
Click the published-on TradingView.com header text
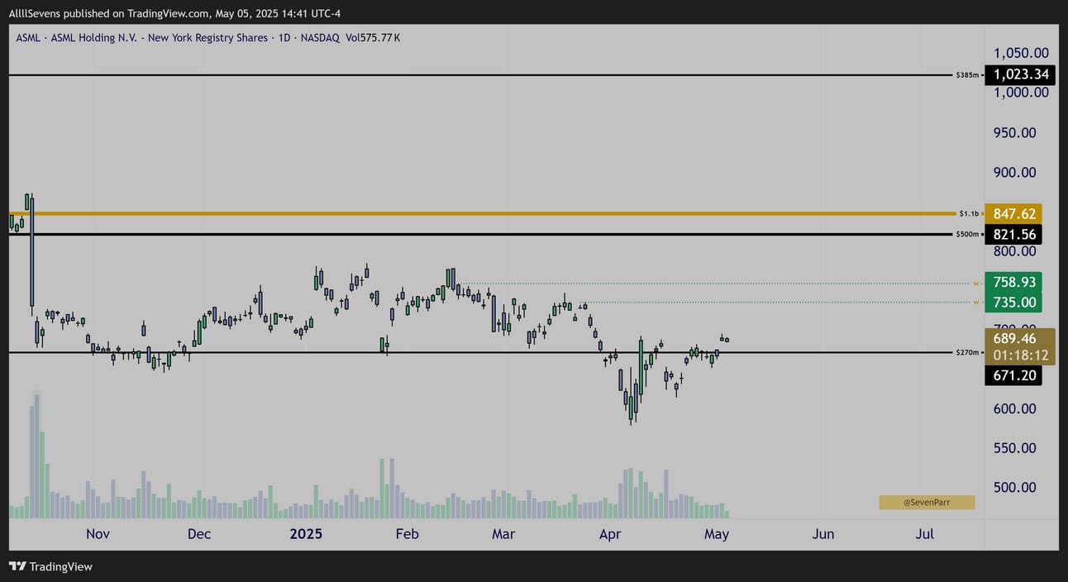point(174,13)
